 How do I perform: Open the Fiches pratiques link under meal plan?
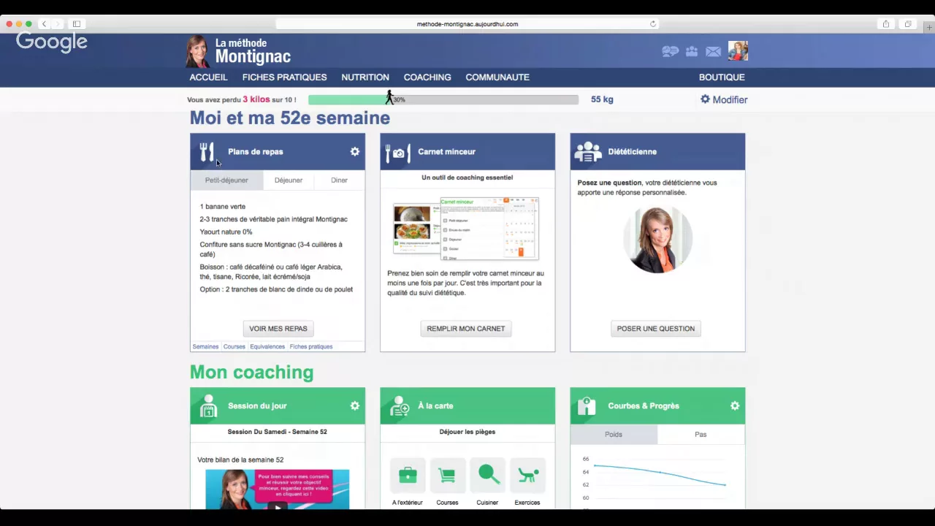point(311,346)
